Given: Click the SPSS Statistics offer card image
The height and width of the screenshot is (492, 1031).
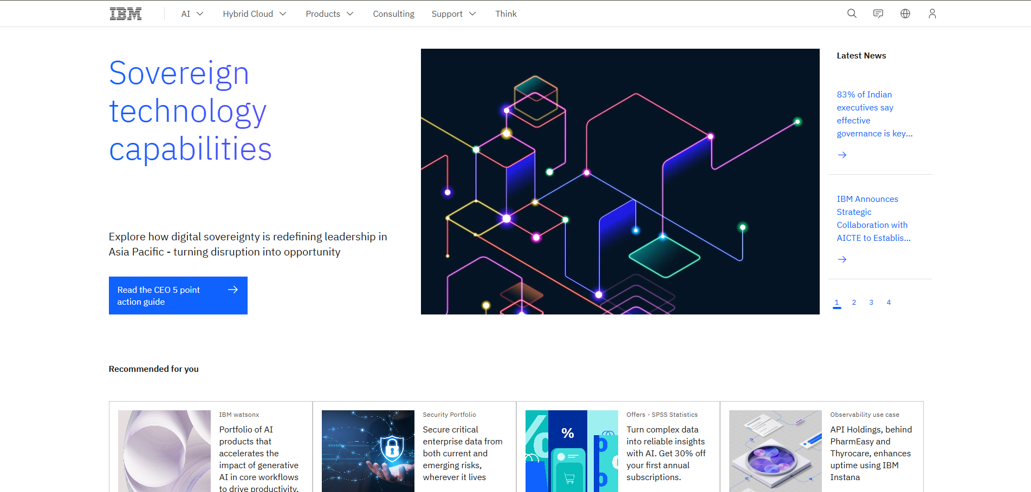Looking at the screenshot, I should click(572, 451).
